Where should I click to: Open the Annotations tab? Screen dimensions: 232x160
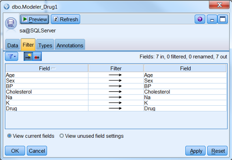70,45
